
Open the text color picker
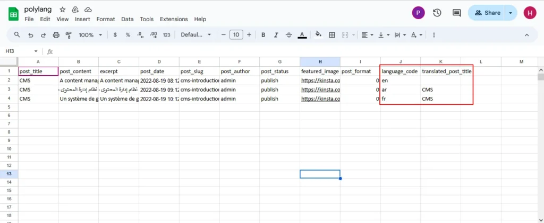[x=302, y=35]
